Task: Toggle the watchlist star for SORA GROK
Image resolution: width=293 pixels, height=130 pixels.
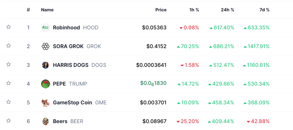Action: click(x=9, y=46)
